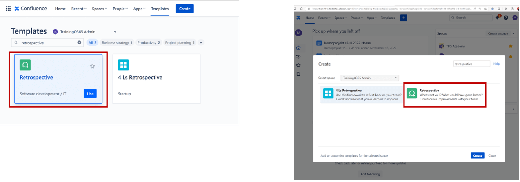Expand more filters chevron after Project planning
Screen dimensions: 520x182
pyautogui.click(x=201, y=42)
